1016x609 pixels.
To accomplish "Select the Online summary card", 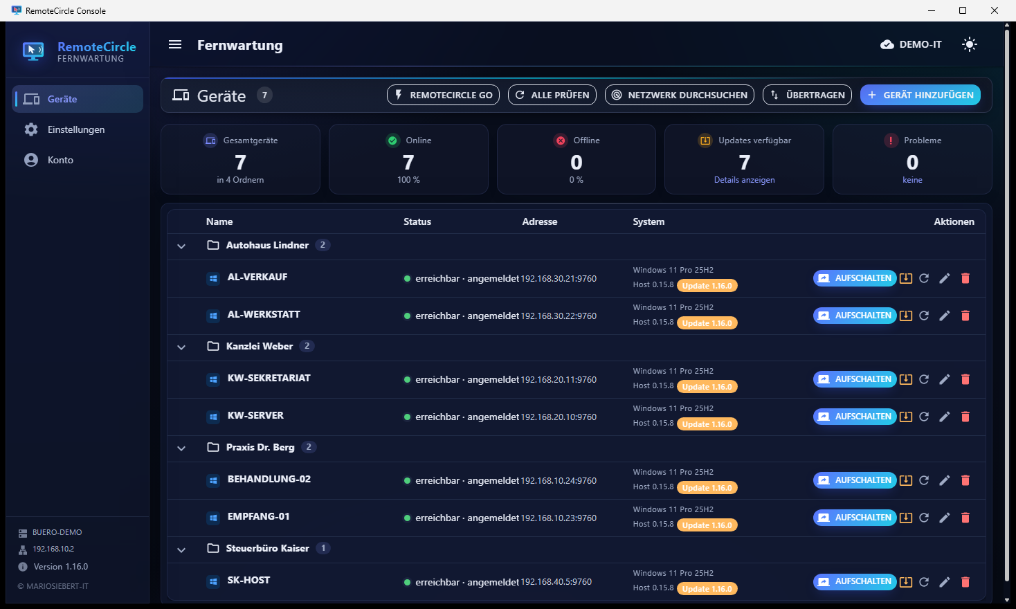I will (x=408, y=159).
